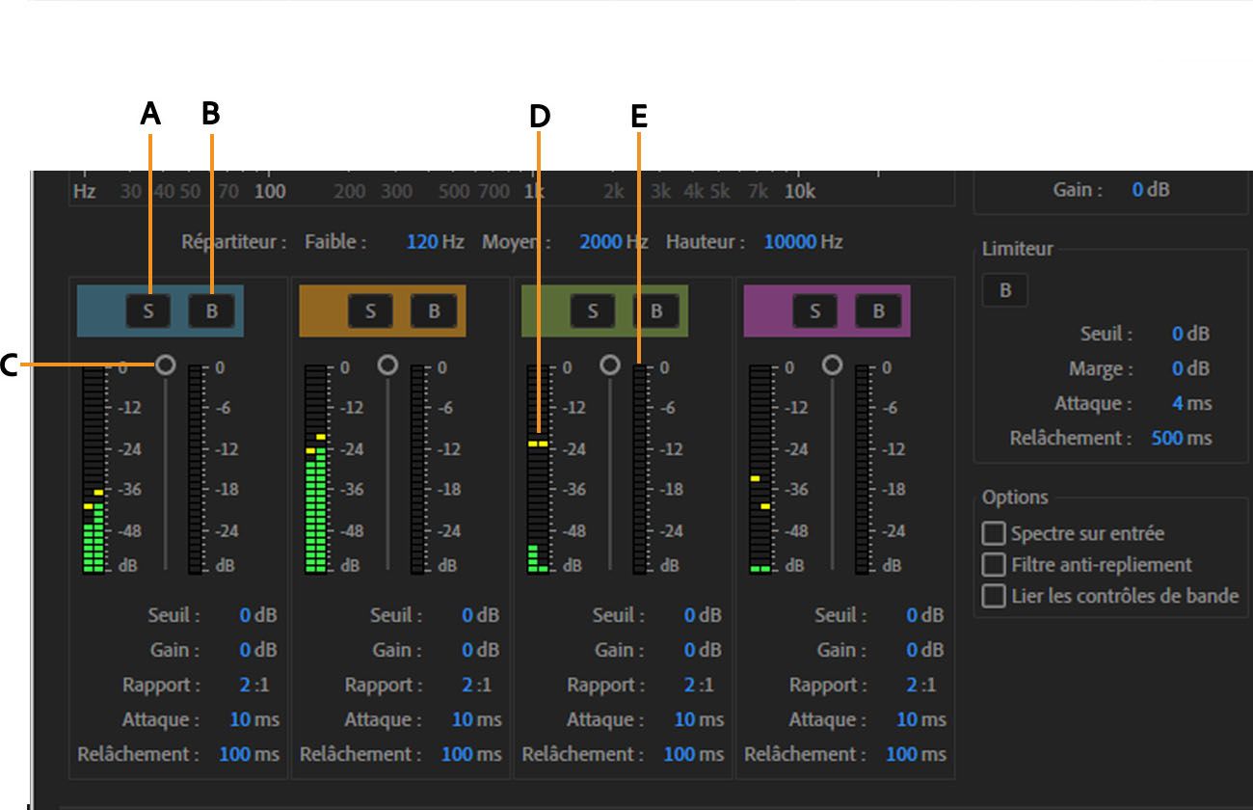This screenshot has height=810, width=1253.
Task: Solo the purple band with S button
Action: click(x=815, y=311)
